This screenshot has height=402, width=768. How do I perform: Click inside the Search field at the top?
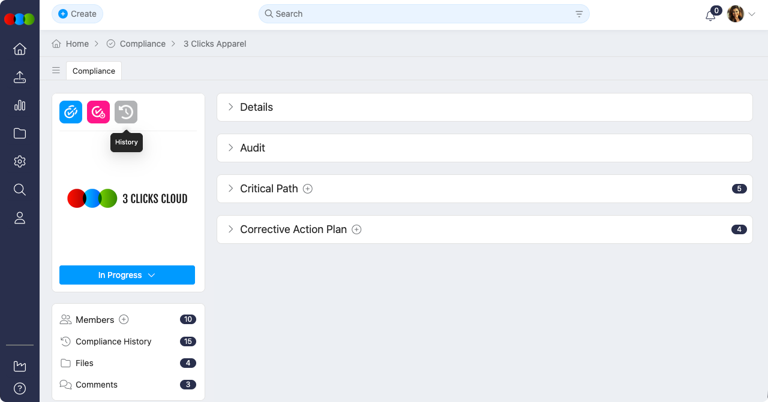(420, 13)
